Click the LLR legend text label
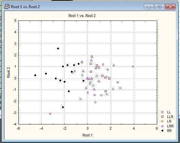Viewport: 180px width, 143px height. coord(170,117)
